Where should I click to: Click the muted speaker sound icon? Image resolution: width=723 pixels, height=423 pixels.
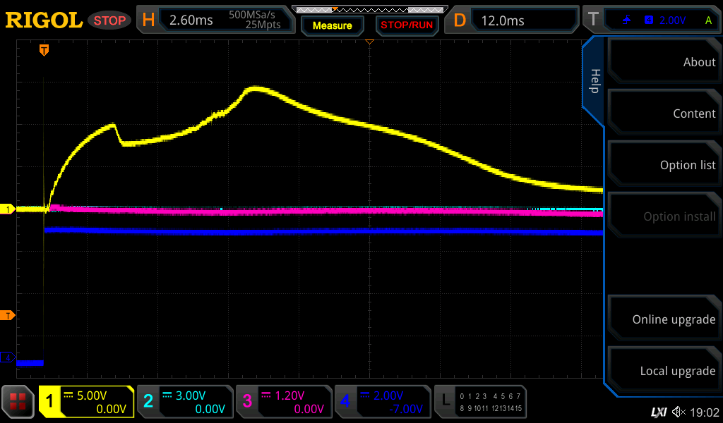point(679,412)
